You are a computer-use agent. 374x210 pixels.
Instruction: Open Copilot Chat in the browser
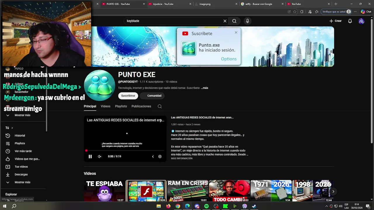[x=366, y=12]
